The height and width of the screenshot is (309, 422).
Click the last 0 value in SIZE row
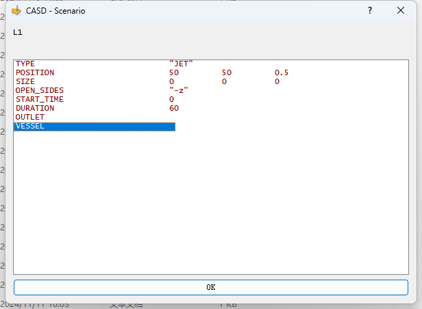tap(277, 81)
